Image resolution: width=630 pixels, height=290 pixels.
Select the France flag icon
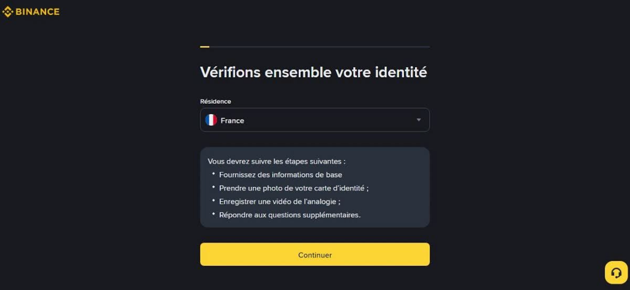click(x=212, y=120)
